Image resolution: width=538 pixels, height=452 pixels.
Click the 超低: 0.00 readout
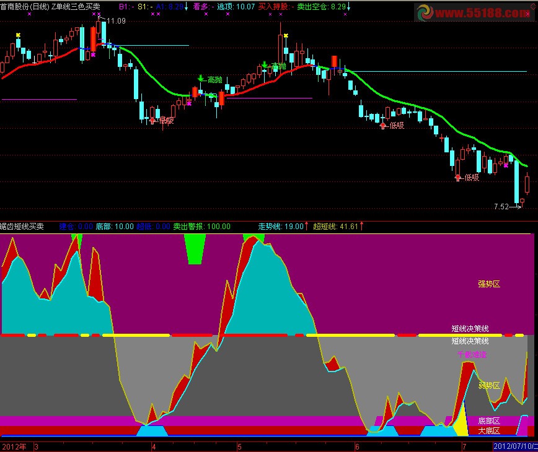153,227
